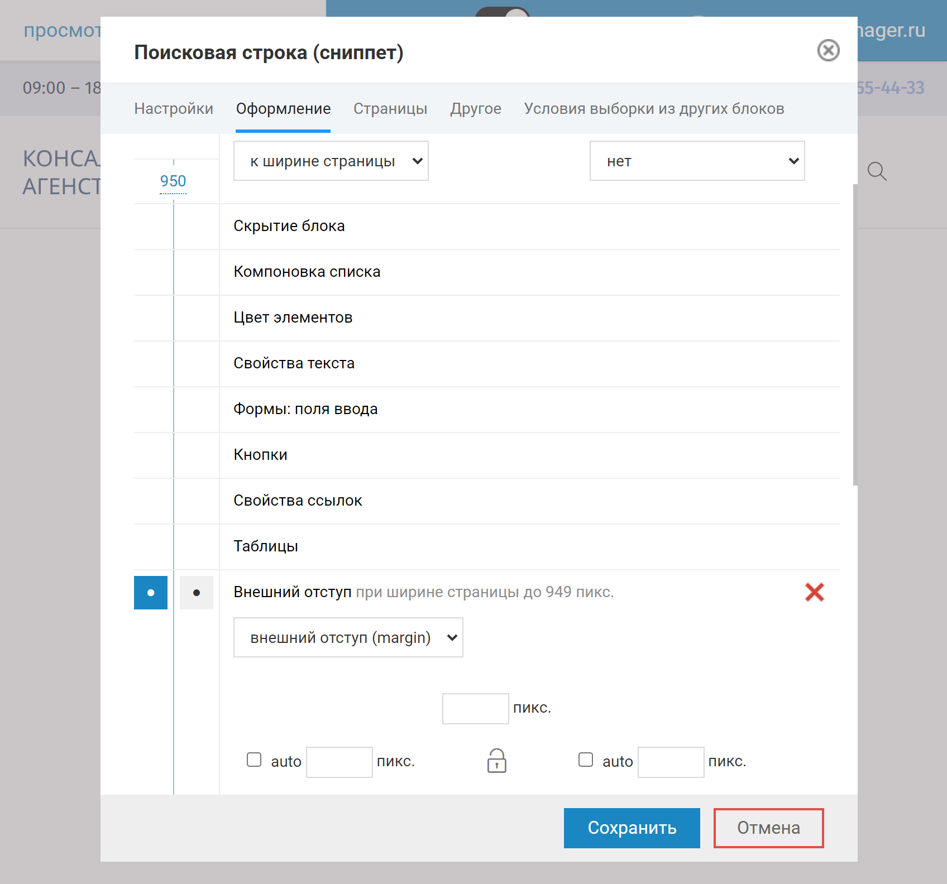Screen dimensions: 947x884
Task: Select the blue dot breakpoint marker
Action: [151, 593]
